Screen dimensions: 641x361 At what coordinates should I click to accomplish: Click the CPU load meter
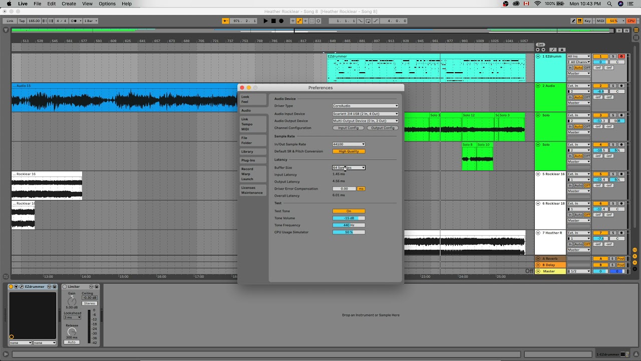tap(615, 21)
